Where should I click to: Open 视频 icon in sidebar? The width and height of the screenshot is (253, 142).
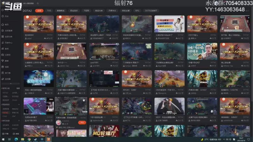[x=3, y=67]
